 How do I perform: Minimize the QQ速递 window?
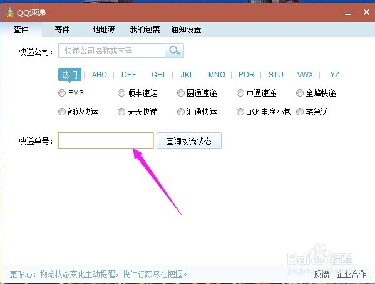coord(348,14)
